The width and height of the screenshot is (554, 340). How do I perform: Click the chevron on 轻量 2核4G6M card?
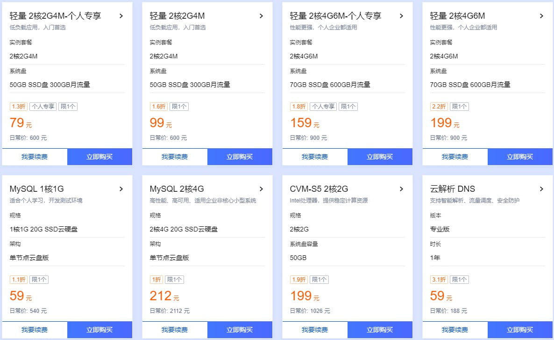point(541,15)
